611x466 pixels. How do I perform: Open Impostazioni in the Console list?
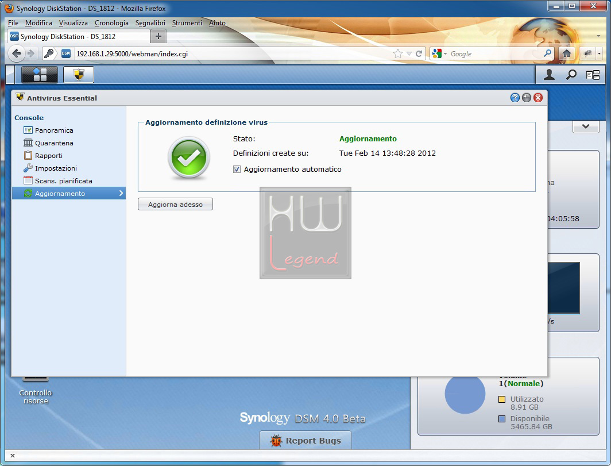(68, 168)
